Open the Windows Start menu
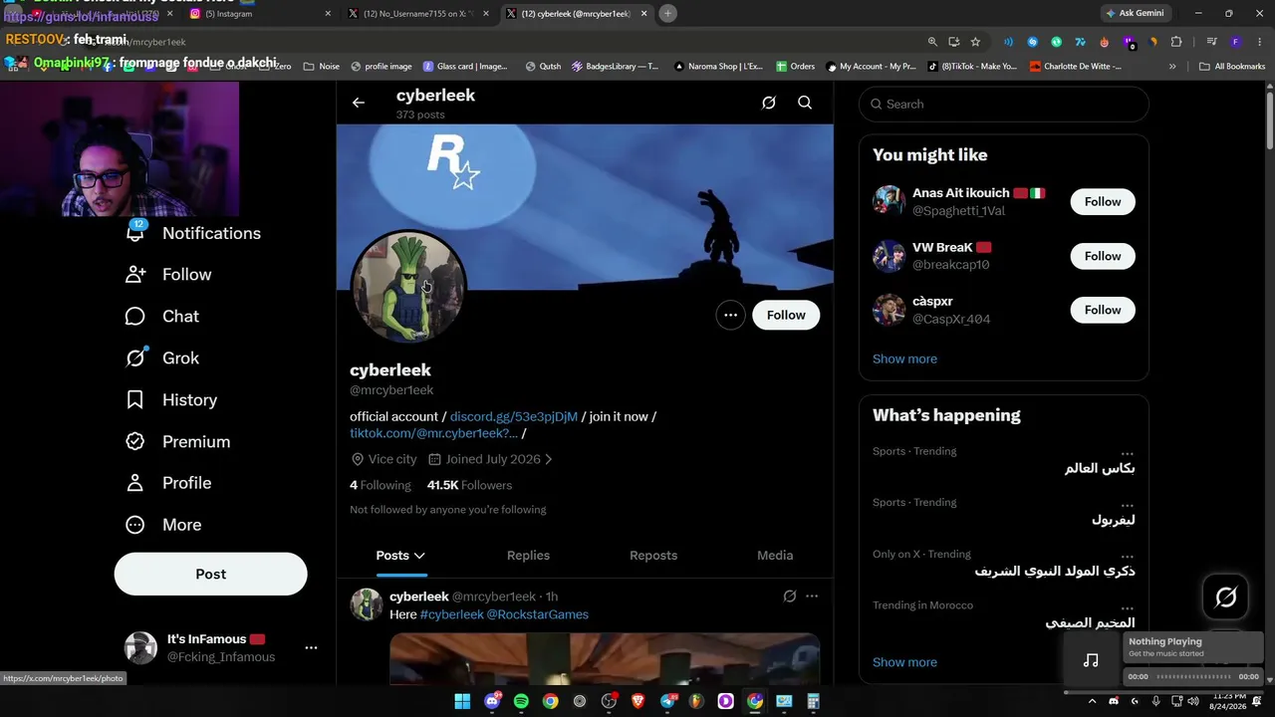Screen dimensions: 1275x717 coord(462,701)
